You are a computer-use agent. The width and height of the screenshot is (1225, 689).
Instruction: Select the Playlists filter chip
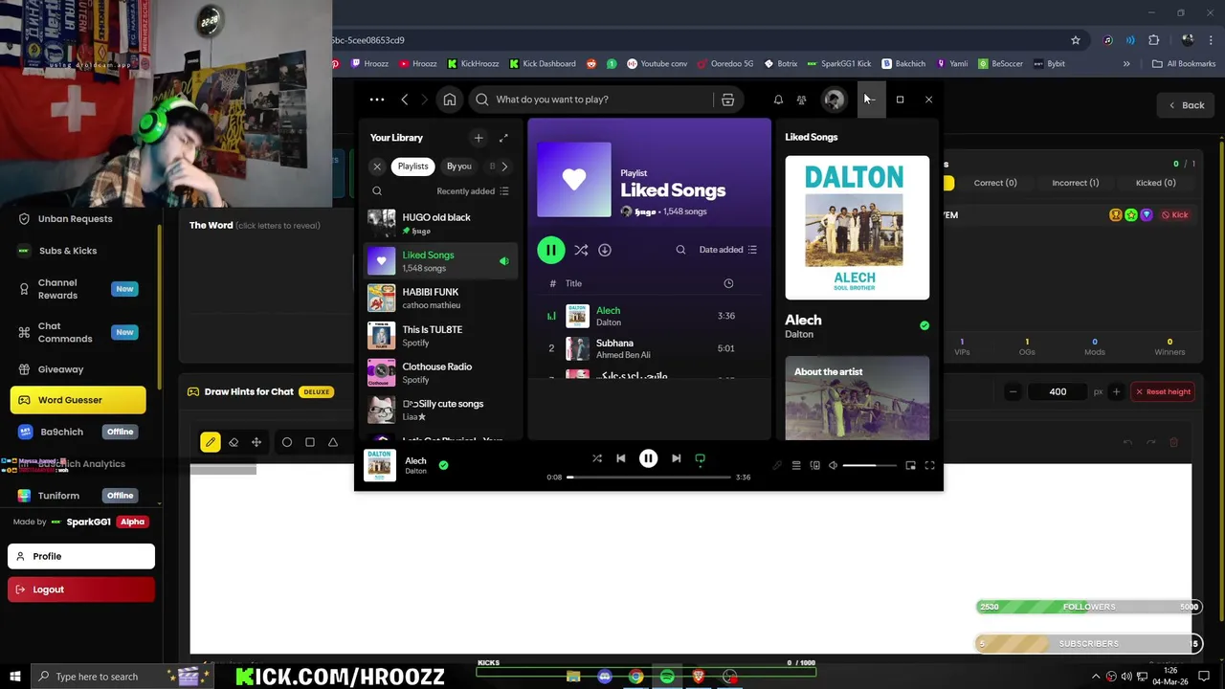click(x=413, y=167)
